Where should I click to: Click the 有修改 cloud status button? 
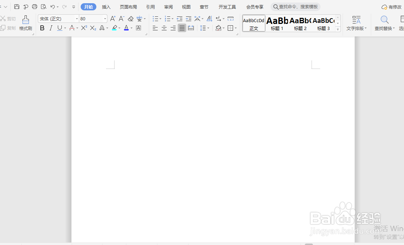tap(392, 7)
